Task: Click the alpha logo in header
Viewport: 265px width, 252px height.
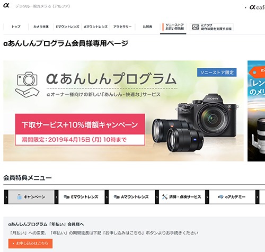Action: tap(6, 5)
